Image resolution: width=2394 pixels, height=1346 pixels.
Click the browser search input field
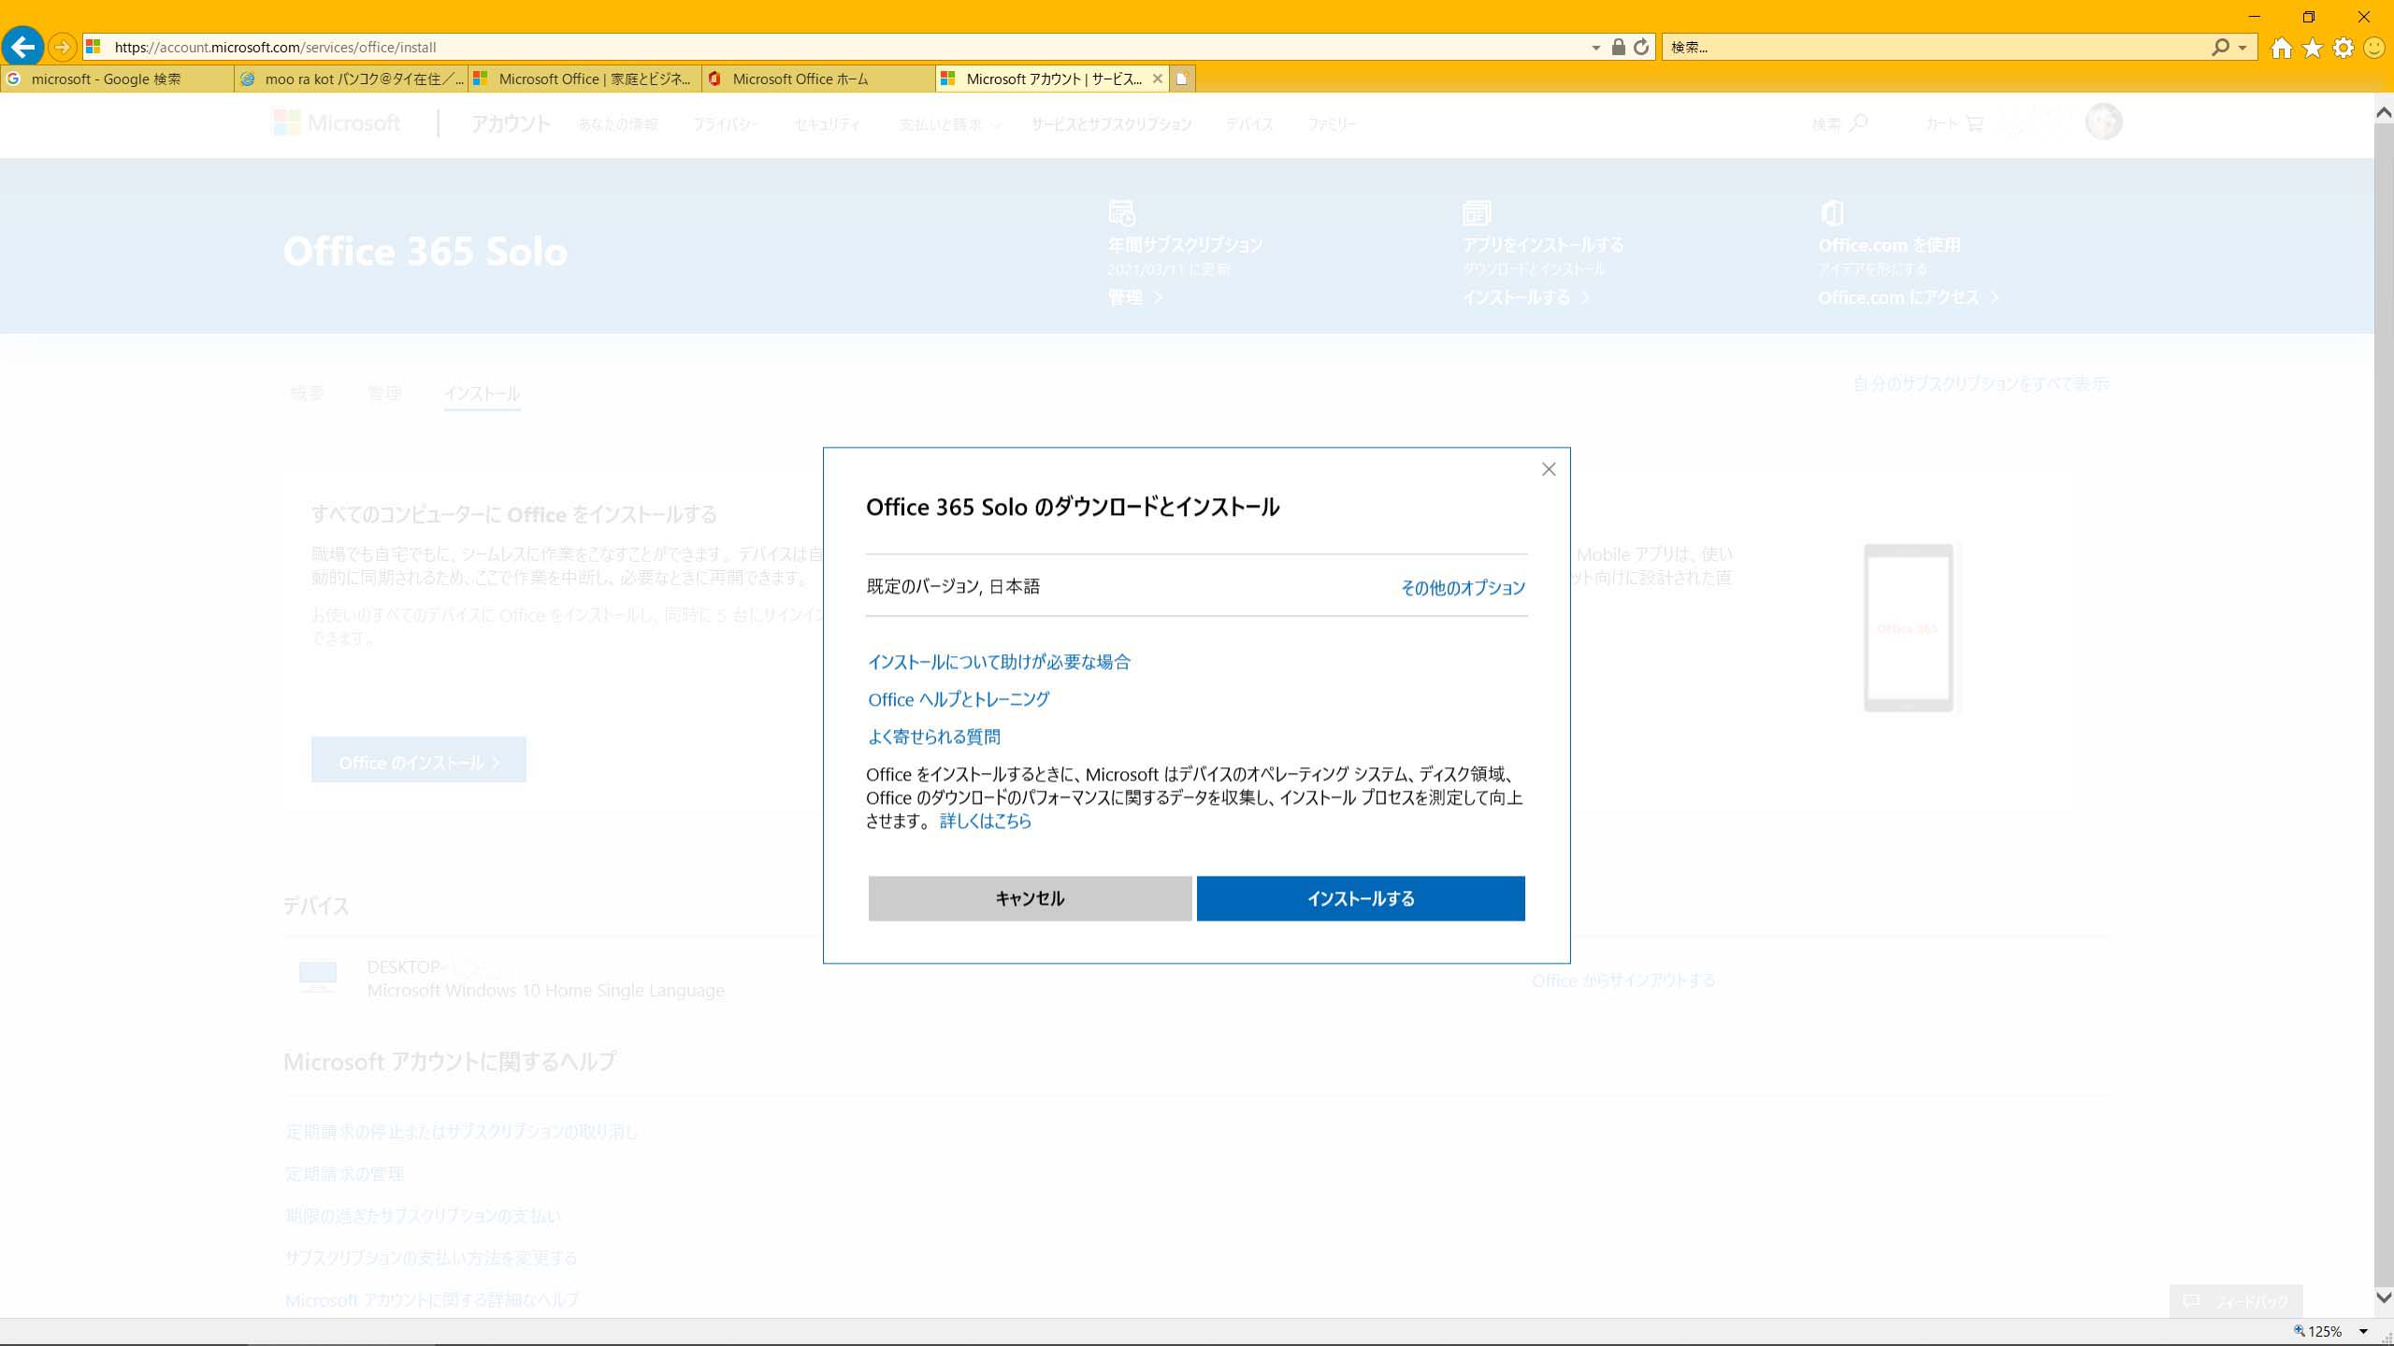1936,47
